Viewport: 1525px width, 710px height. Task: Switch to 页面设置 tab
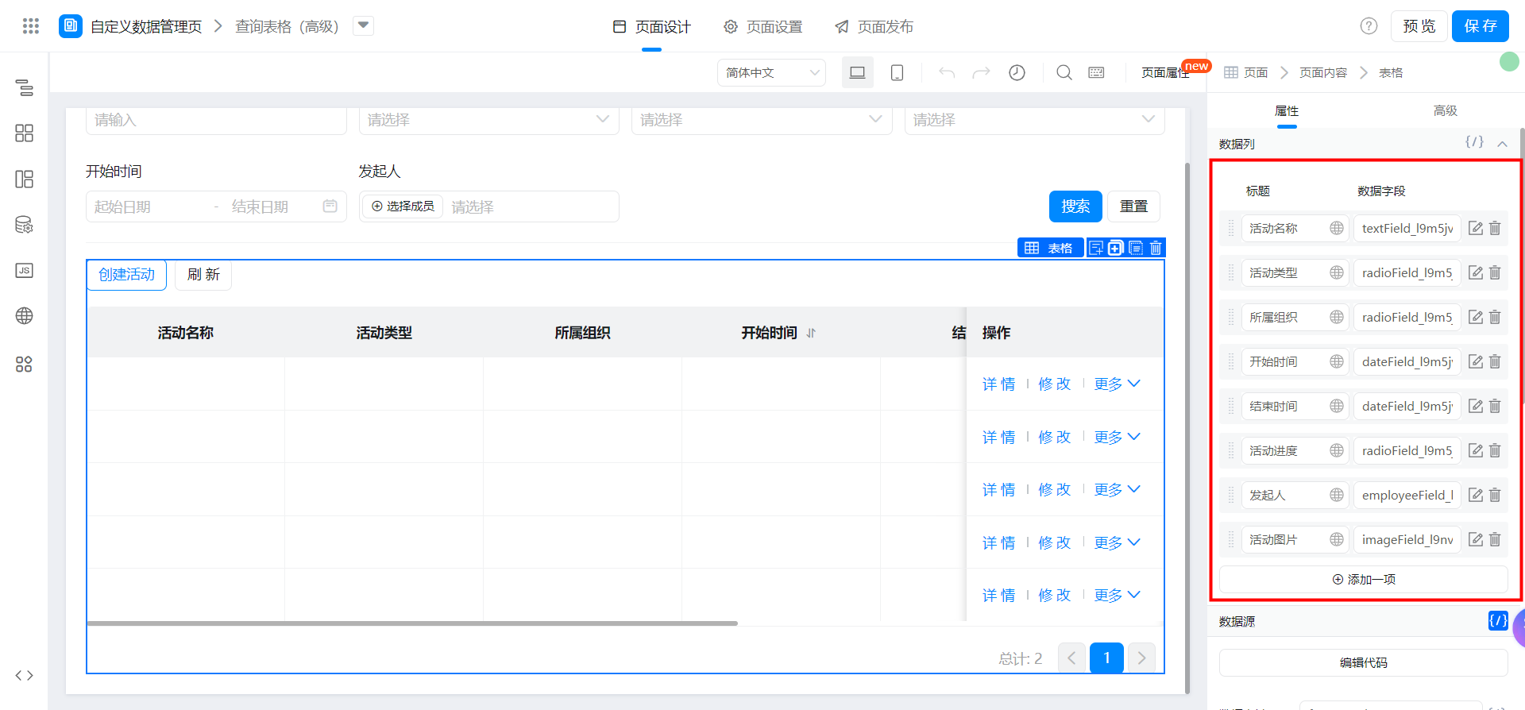pos(763,27)
